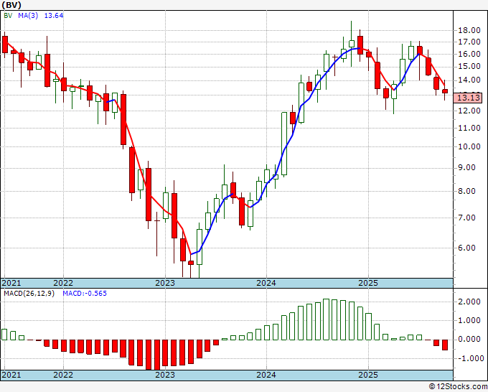Click the 13.64 moving average value
The height and width of the screenshot is (392, 488).
tap(54, 16)
